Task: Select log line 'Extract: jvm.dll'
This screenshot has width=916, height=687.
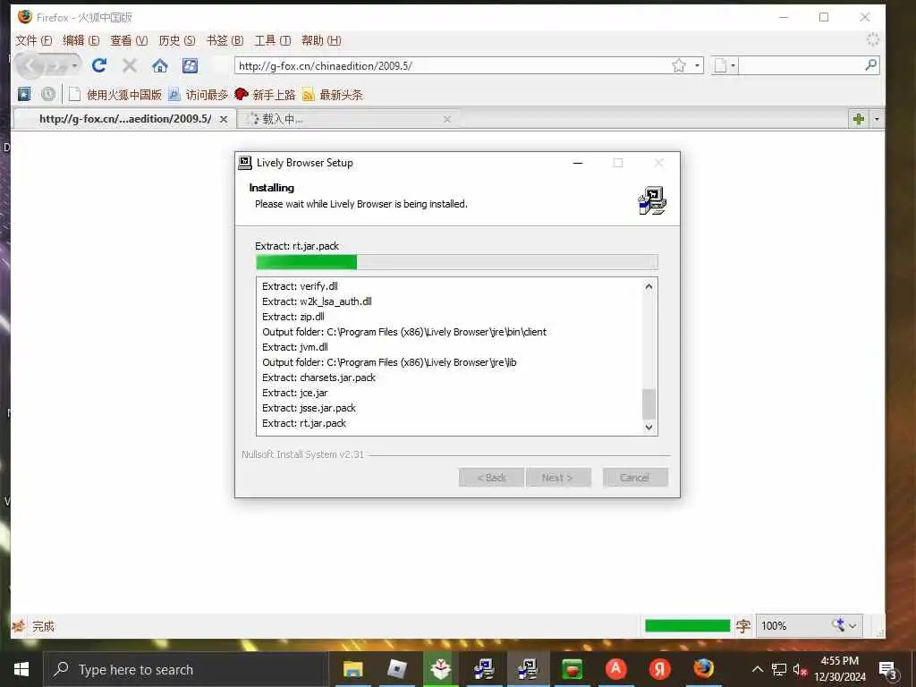Action: click(x=294, y=347)
